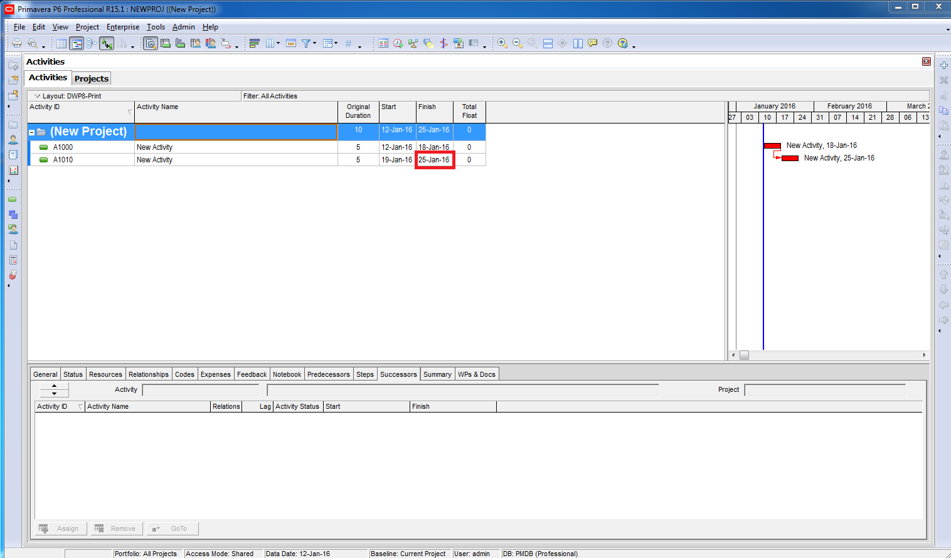This screenshot has width=951, height=558.
Task: Click the Assign button in Successors panel
Action: [x=60, y=529]
